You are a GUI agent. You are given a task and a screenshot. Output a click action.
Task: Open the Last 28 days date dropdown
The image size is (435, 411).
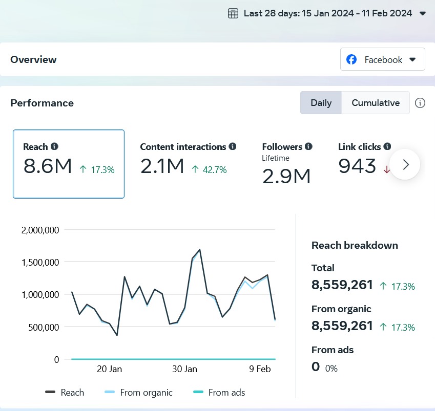tap(327, 14)
